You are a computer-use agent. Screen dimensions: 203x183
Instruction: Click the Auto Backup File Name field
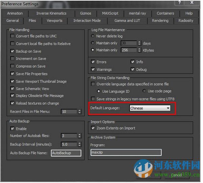[66, 153]
